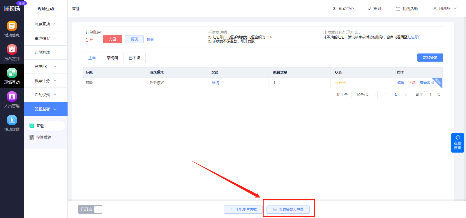Image resolution: width=466 pixels, height=218 pixels.
Task: Toggle the 已开启 switch off
Action: [x=90, y=209]
